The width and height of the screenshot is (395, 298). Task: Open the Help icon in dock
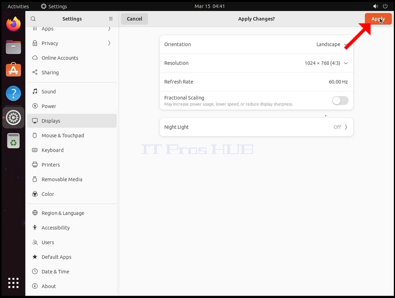[14, 93]
